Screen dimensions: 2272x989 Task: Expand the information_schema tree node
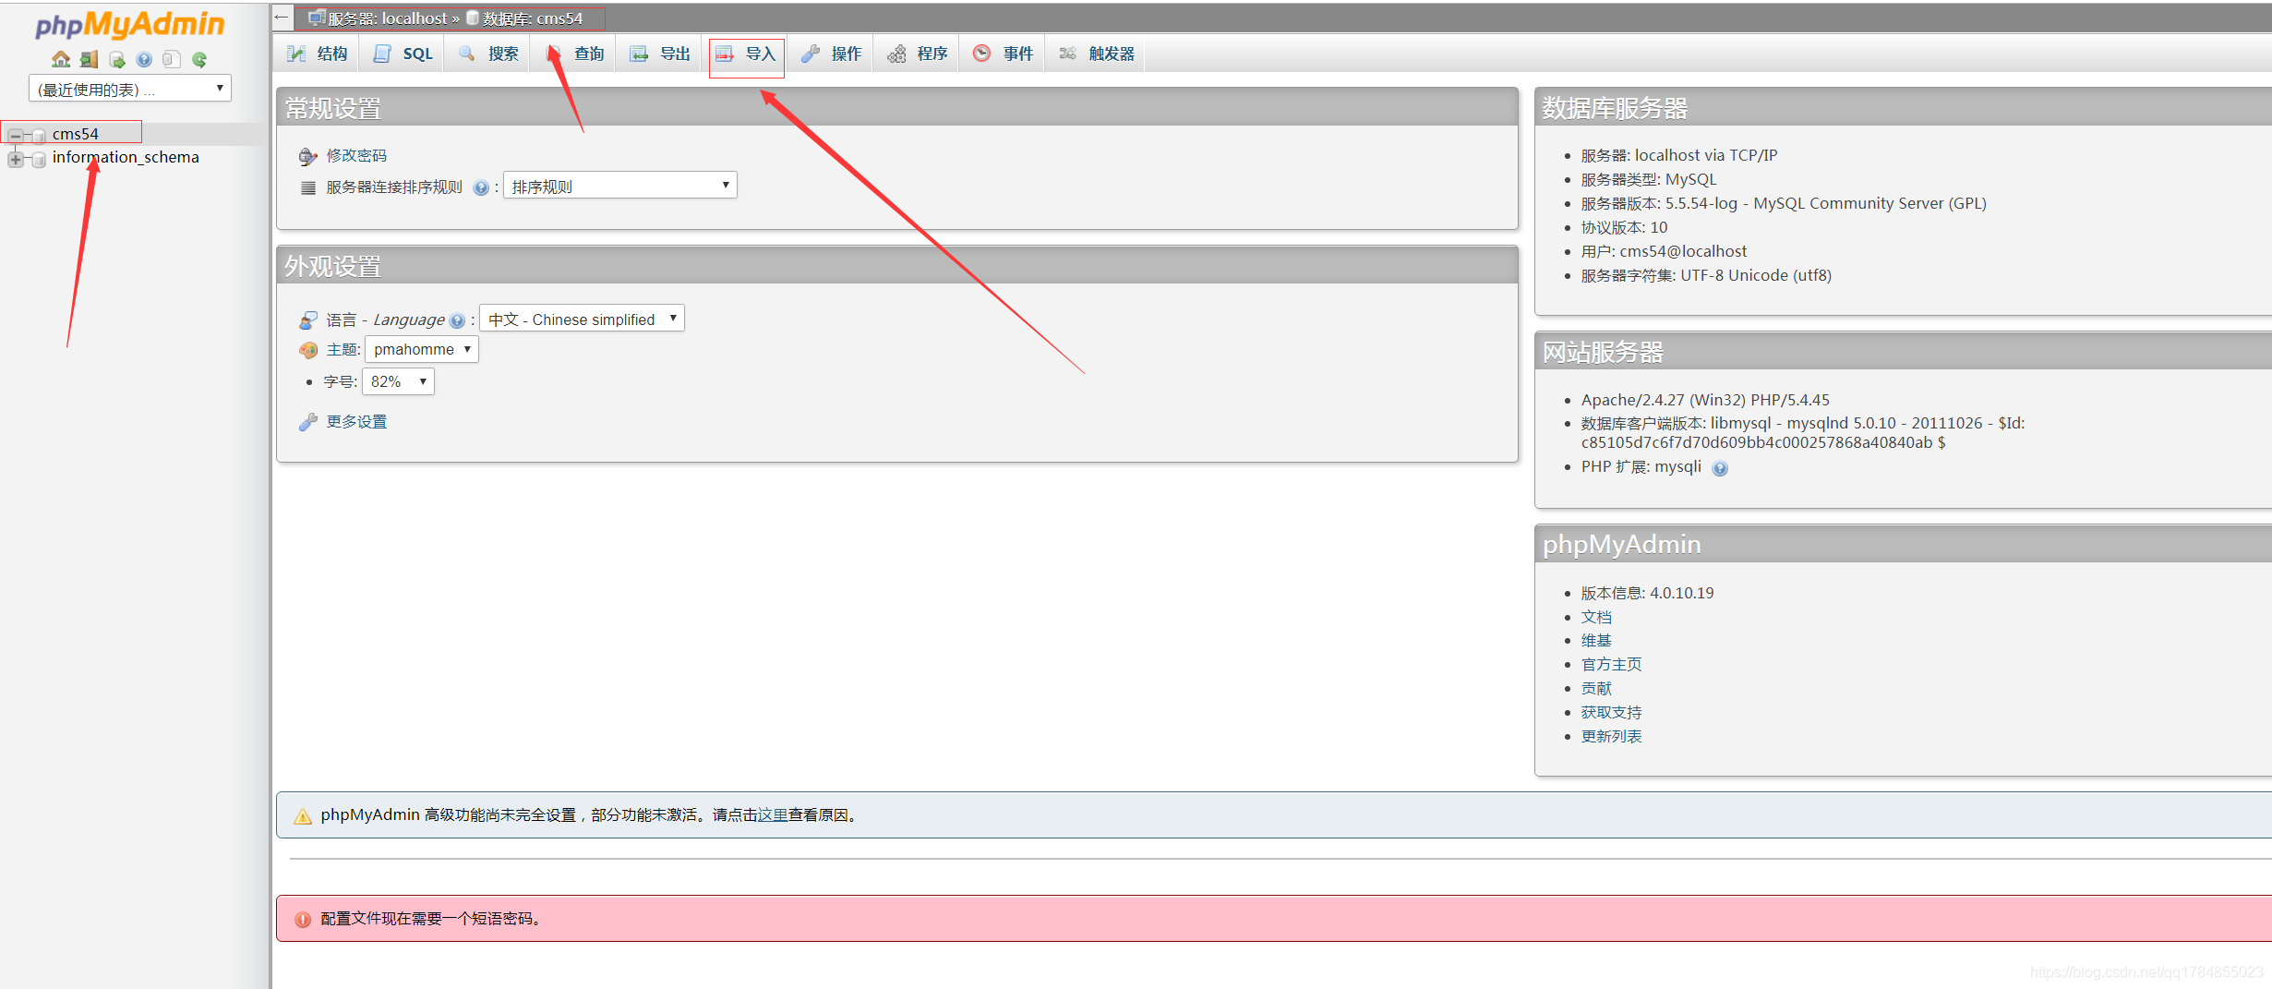point(15,159)
